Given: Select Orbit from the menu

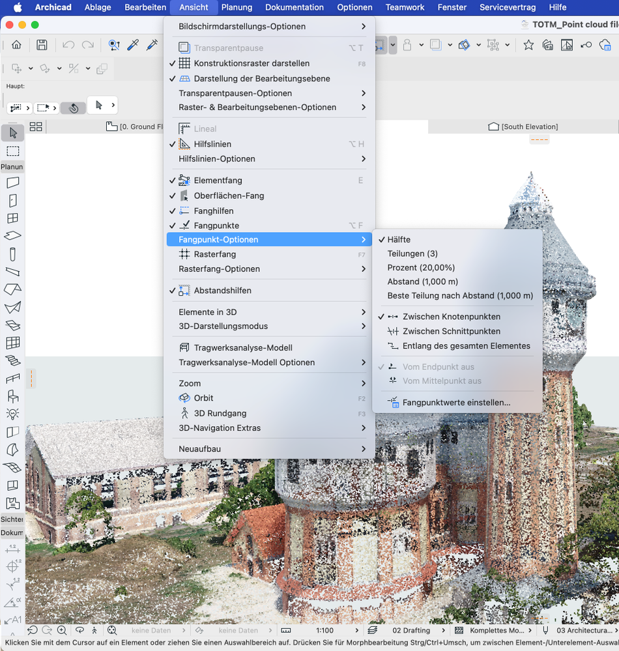Looking at the screenshot, I should tap(270, 398).
